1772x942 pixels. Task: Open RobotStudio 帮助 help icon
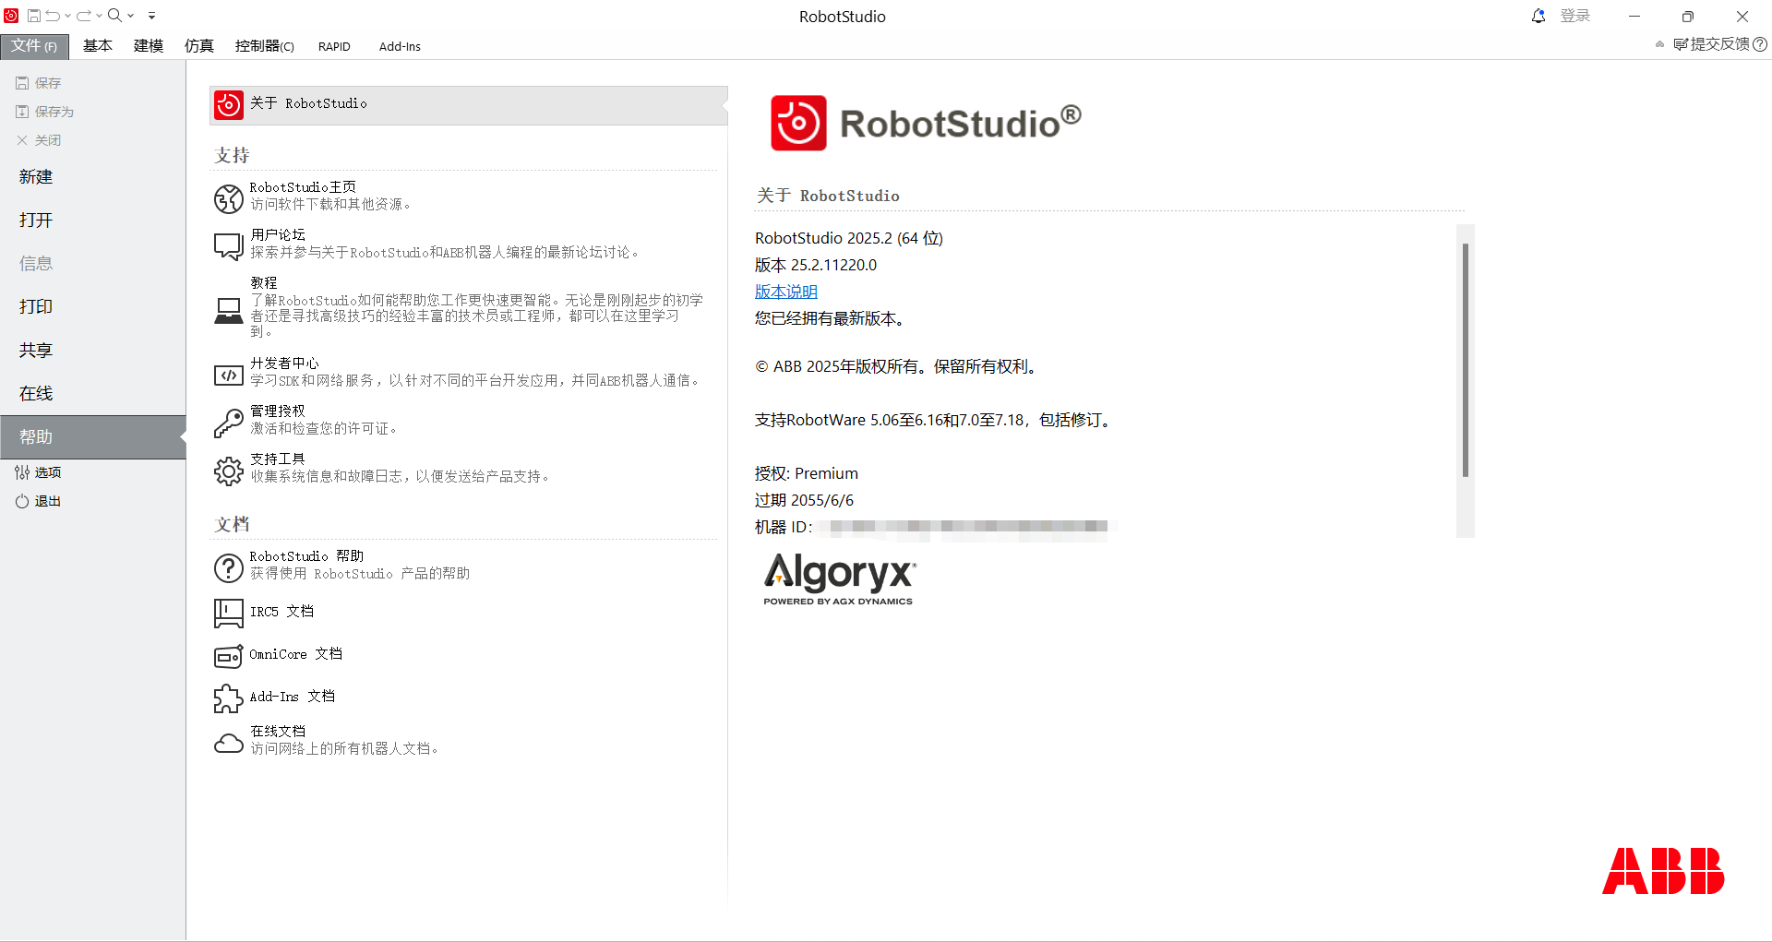click(x=229, y=568)
